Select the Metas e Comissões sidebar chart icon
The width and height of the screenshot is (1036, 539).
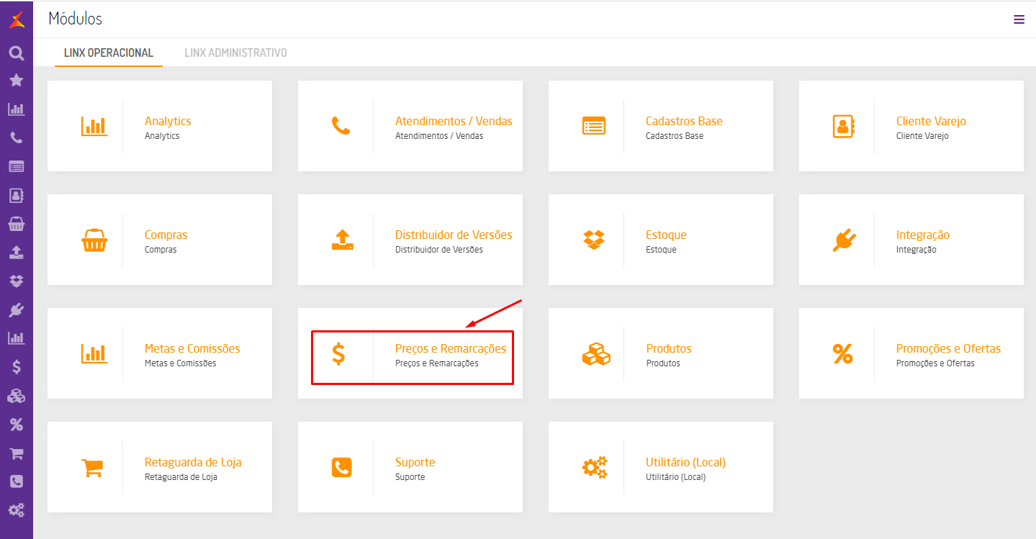point(16,338)
